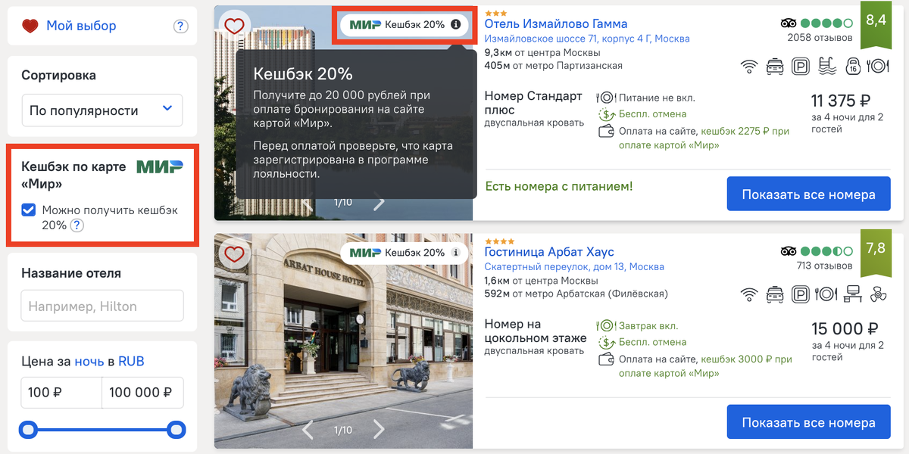Viewport: 909px width, 454px height.
Task: Click the transfer car icon for Arbat House
Action: (x=776, y=294)
